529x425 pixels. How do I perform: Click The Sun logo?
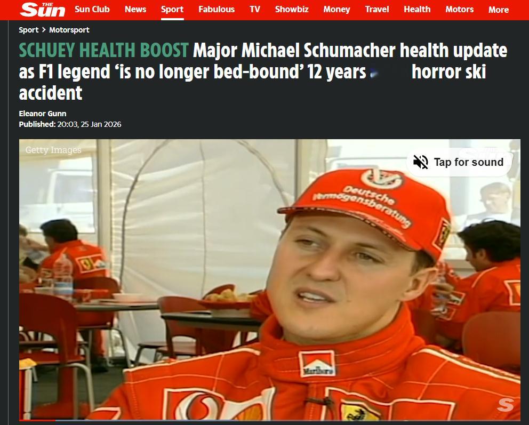point(43,9)
